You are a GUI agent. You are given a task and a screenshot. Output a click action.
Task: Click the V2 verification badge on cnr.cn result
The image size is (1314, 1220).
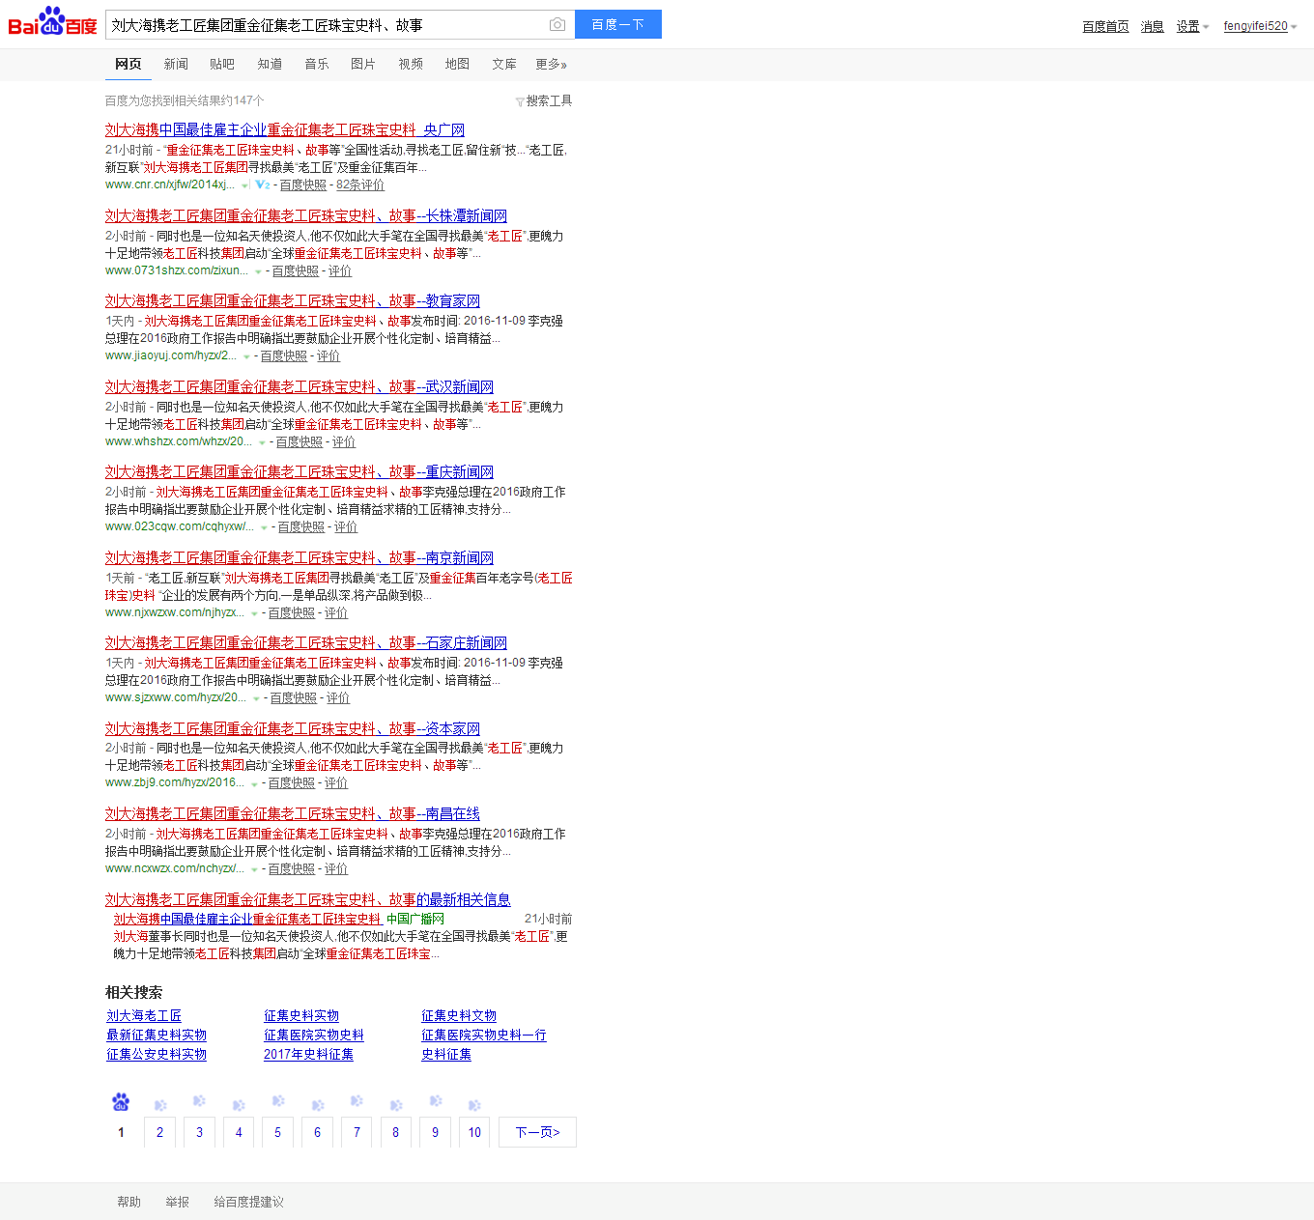tap(263, 184)
